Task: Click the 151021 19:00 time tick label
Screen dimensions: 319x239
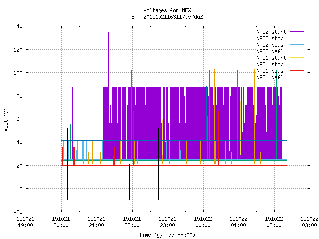Action: (25, 222)
